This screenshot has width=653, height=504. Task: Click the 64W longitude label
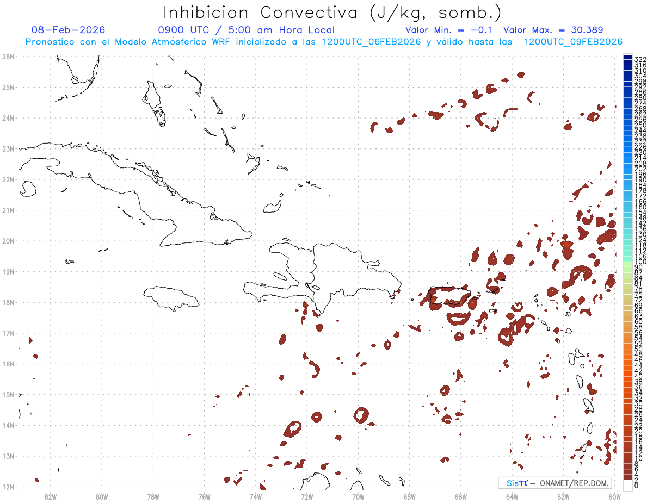coord(512,496)
